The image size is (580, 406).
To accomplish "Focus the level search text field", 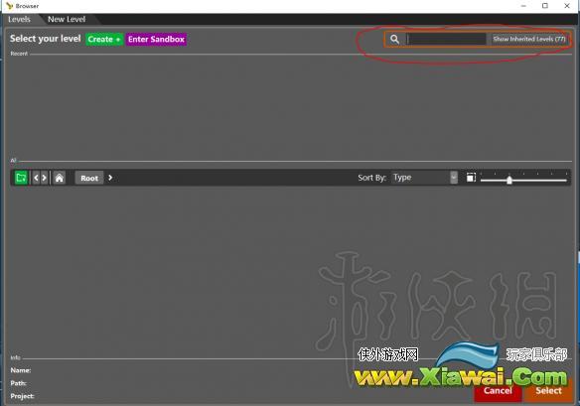I will pos(447,39).
